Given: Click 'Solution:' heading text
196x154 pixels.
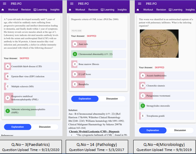Looking at the screenshot, I should point(73,110).
